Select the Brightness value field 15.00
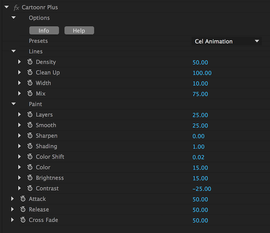Image resolution: width=270 pixels, height=233 pixels. point(200,178)
